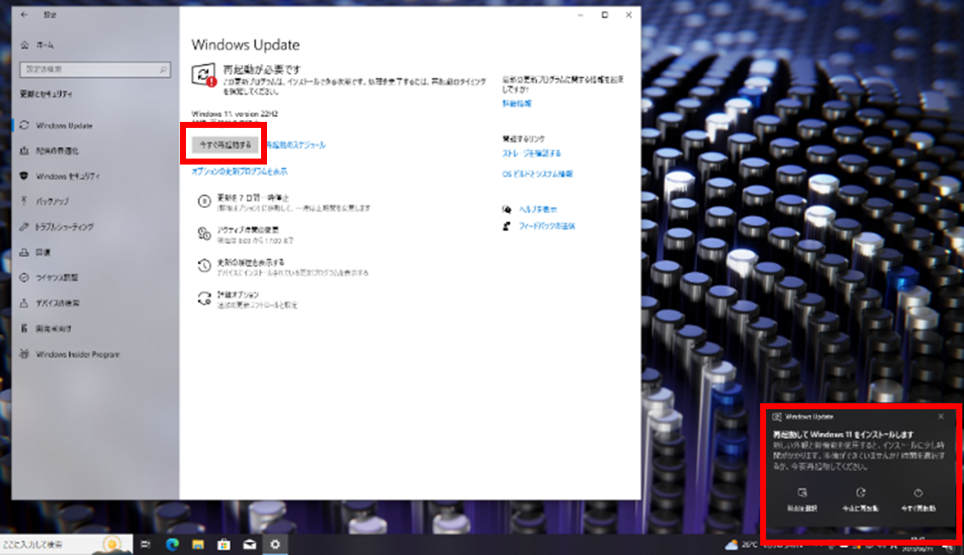Open バックアップ in the sidebar
The width and height of the screenshot is (964, 555).
pyautogui.click(x=44, y=201)
